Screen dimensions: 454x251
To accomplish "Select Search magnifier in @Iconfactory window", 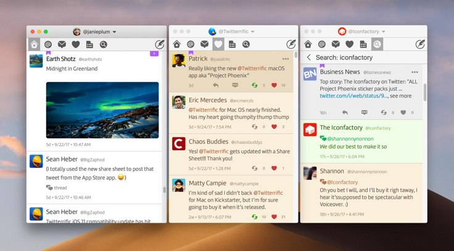I will 377,44.
